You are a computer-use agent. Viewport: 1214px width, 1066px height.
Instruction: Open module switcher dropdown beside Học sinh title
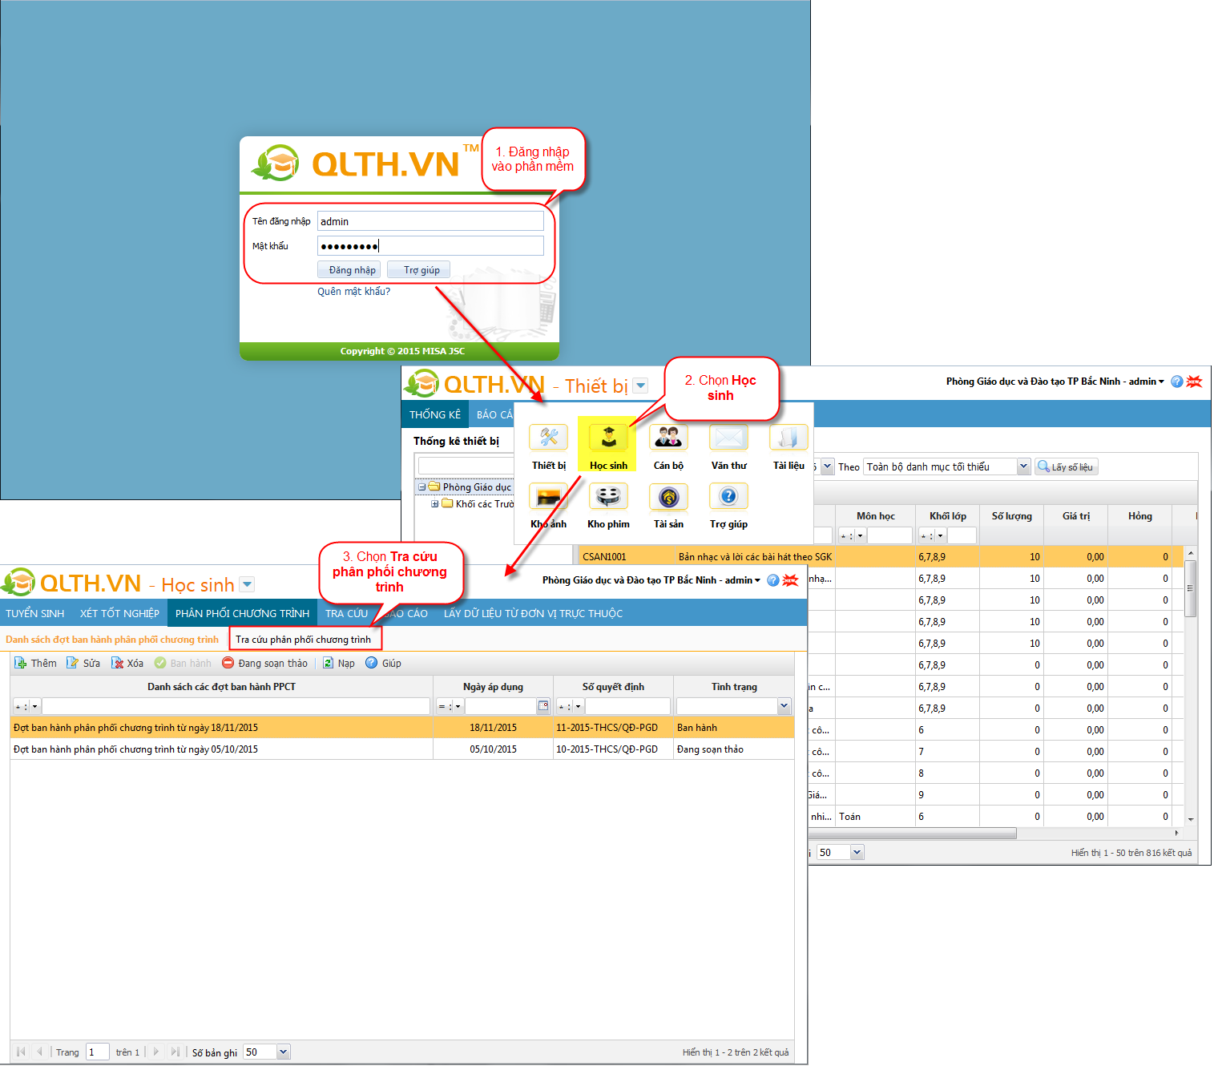(x=247, y=584)
